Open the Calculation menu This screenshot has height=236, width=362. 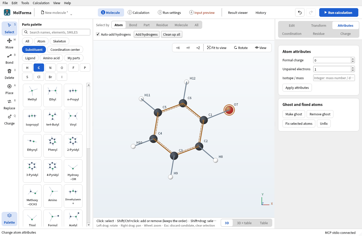(x=41, y=3)
